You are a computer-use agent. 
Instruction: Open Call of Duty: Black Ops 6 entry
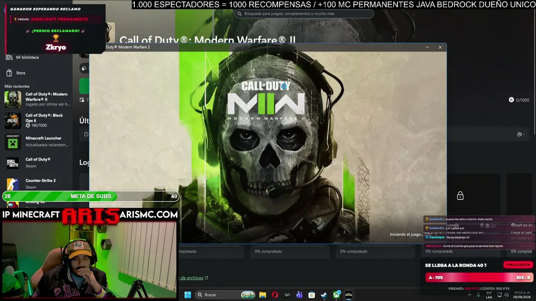click(x=44, y=120)
